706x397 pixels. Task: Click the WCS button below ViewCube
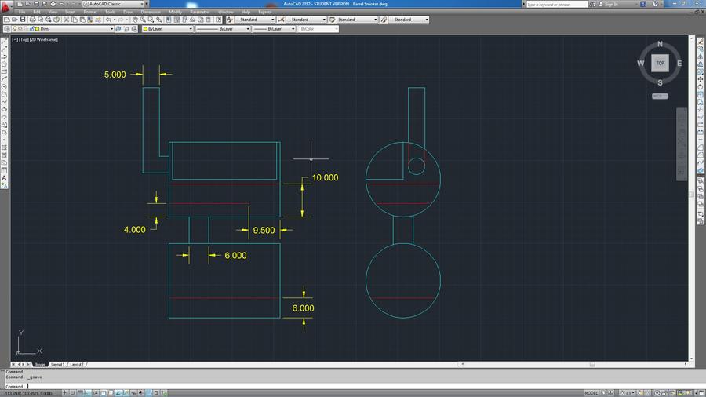(x=660, y=96)
